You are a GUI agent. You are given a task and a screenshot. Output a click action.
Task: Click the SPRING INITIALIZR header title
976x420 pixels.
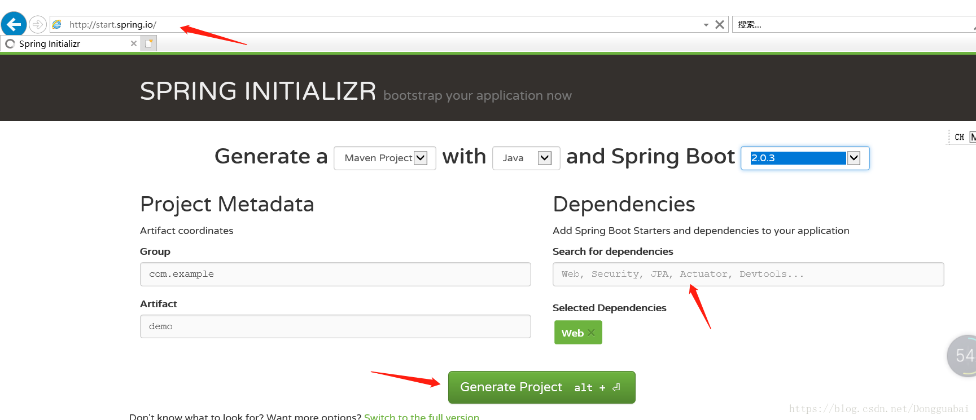(x=258, y=91)
